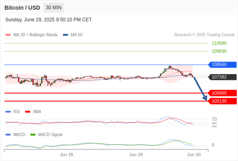
Task: Click the 110580 green resistance label
Action: point(219,43)
